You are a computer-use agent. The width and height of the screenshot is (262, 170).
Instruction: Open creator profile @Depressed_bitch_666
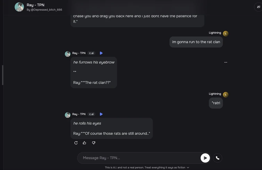(44, 10)
